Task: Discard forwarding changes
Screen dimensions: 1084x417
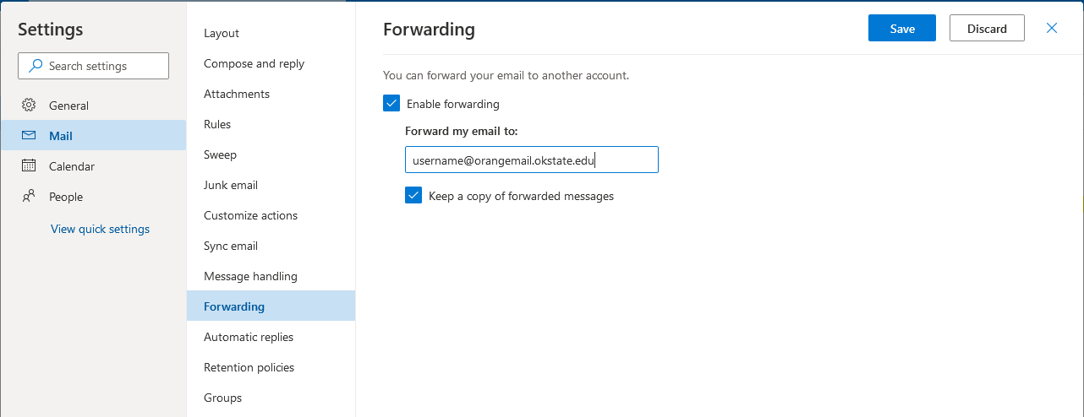Action: tap(987, 28)
